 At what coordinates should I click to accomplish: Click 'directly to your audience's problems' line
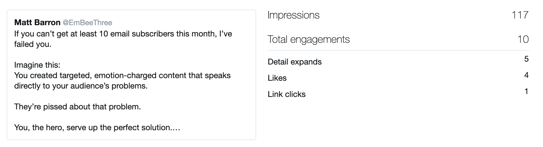pos(81,86)
